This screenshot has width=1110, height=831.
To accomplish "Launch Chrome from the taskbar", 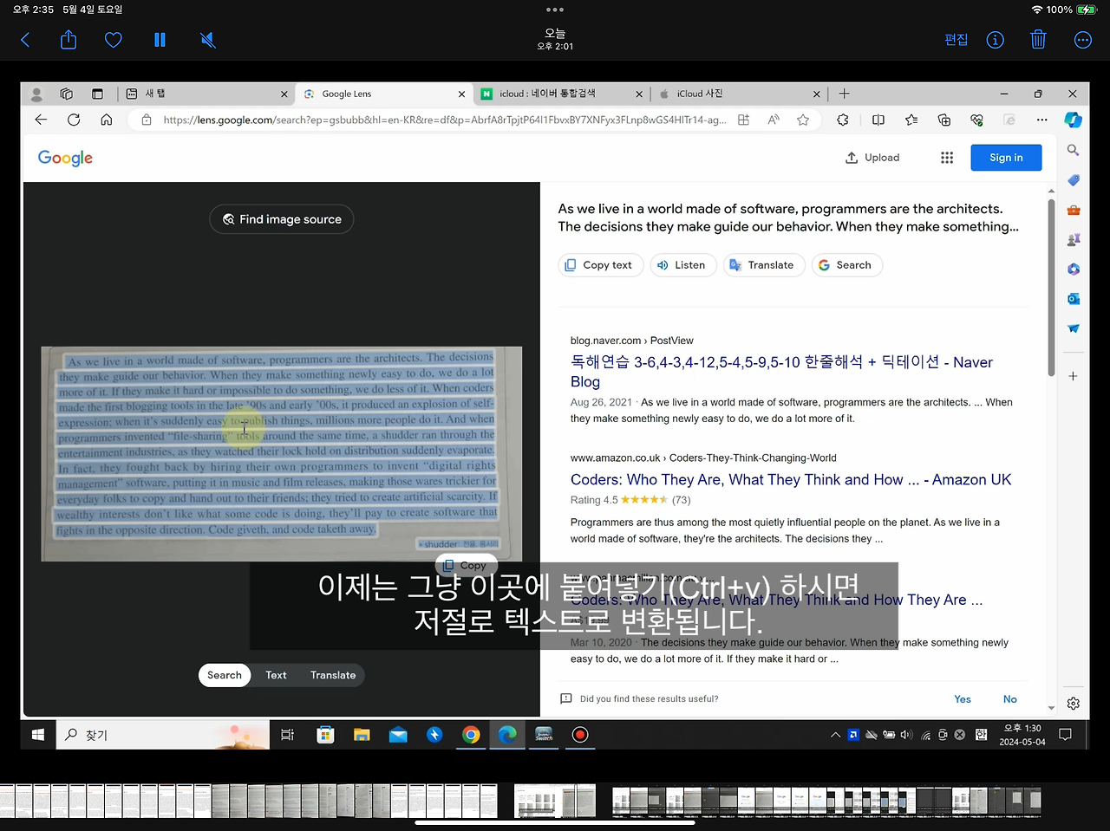I will coord(471,735).
